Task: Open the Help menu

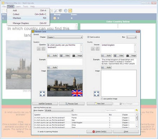Action: (32, 6)
